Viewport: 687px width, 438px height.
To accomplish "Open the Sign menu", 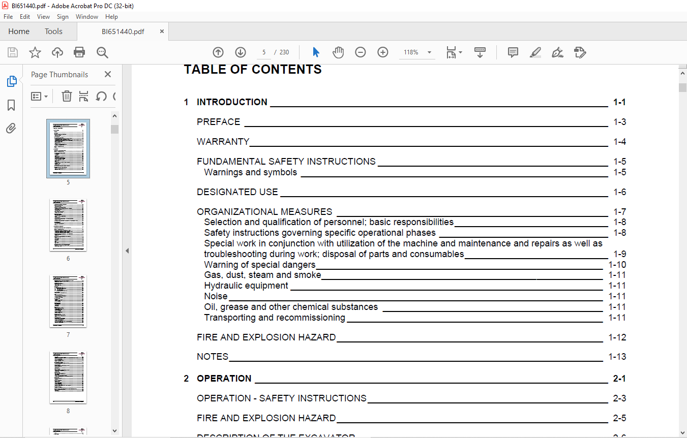I will 63,17.
